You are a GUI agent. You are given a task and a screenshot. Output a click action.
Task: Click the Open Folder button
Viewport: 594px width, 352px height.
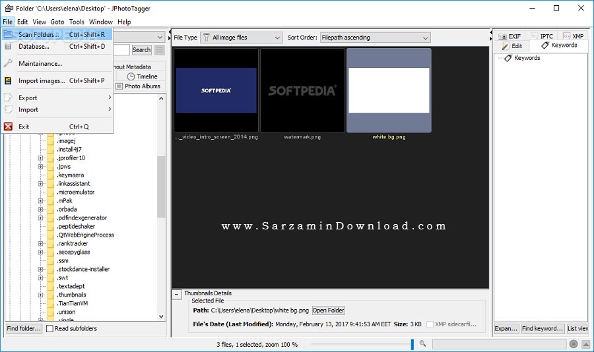tap(329, 310)
